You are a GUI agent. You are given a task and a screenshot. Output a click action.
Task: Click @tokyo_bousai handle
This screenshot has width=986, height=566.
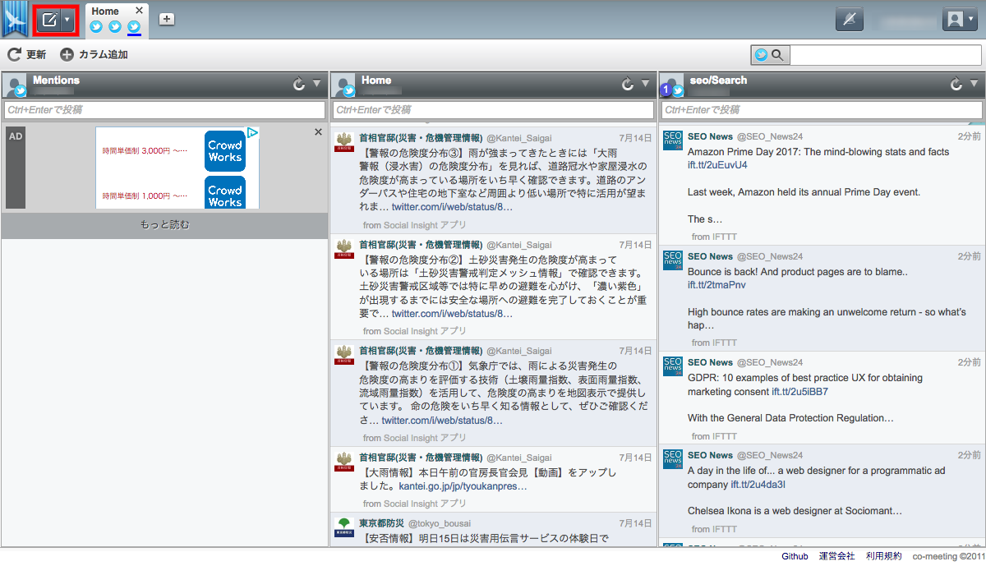(439, 523)
